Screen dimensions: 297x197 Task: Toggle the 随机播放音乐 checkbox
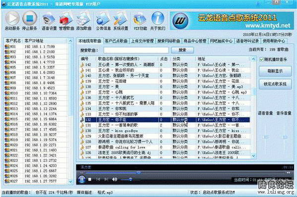262,59
